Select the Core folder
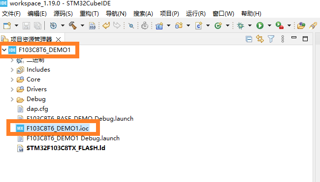 click(33, 79)
